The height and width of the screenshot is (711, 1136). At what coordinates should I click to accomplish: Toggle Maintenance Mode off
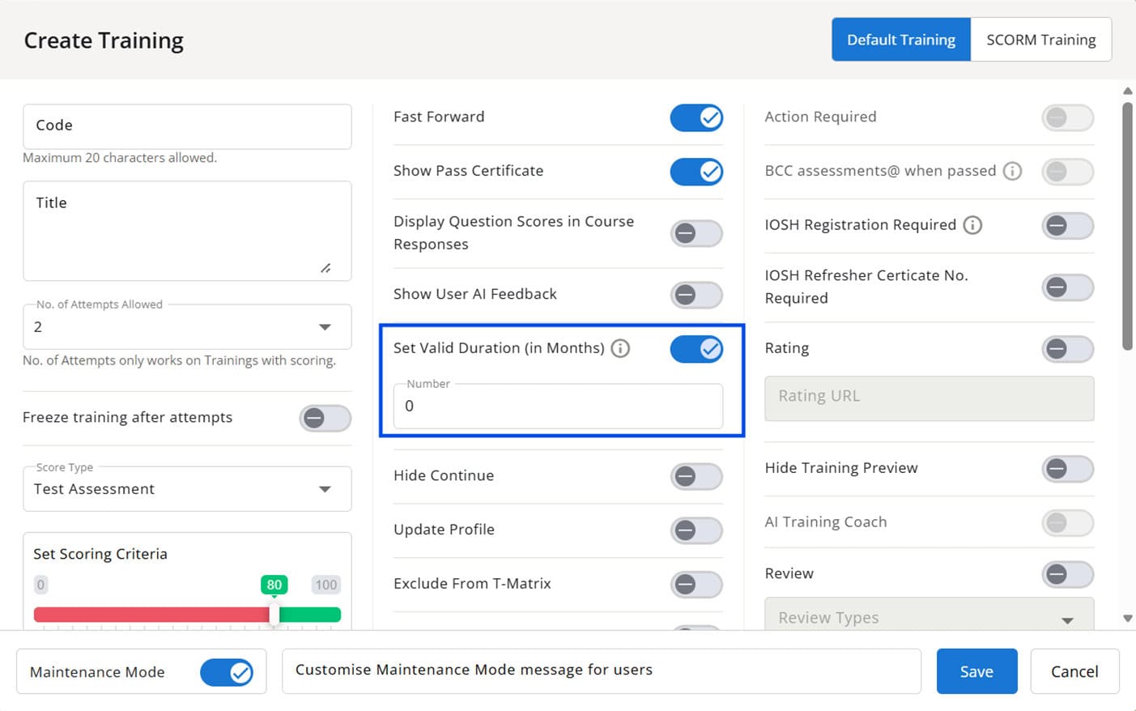[227, 672]
